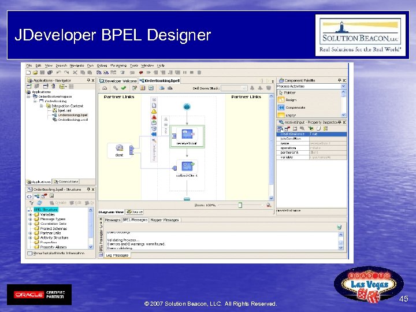Image resolution: width=416 pixels, height=312 pixels.
Task: Select the client partner link node
Action: [x=120, y=150]
